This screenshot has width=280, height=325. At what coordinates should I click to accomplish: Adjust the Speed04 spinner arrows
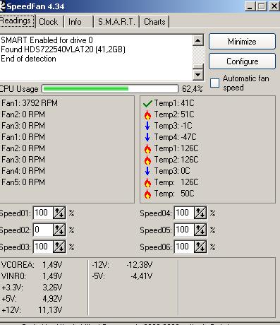coord(200,213)
